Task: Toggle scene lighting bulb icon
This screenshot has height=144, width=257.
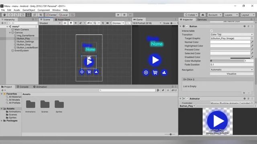Action: [x=71, y=23]
